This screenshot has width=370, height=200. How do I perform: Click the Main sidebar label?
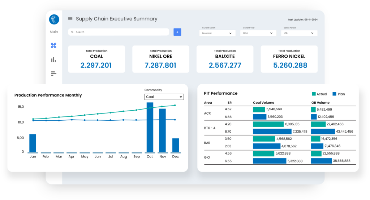click(53, 32)
